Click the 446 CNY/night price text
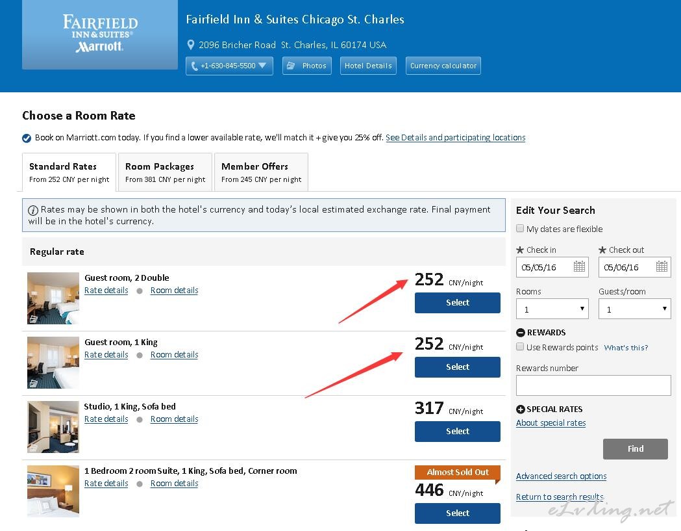The height and width of the screenshot is (531, 681). (x=449, y=491)
